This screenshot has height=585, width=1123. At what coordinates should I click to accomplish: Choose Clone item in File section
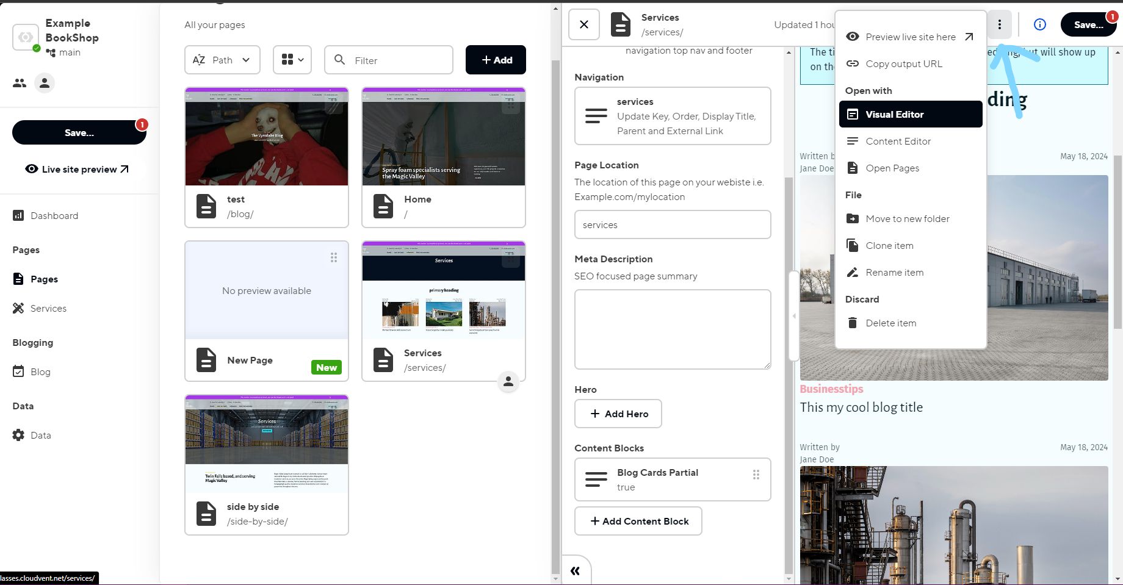[x=889, y=246]
